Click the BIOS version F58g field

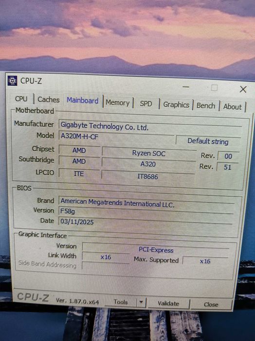(x=146, y=212)
